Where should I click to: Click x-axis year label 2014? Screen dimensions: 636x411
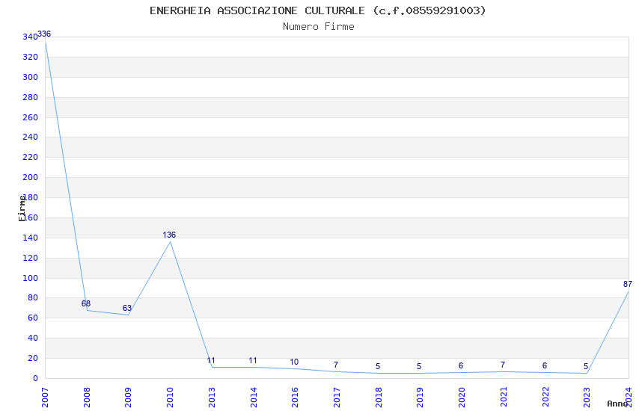coord(254,398)
